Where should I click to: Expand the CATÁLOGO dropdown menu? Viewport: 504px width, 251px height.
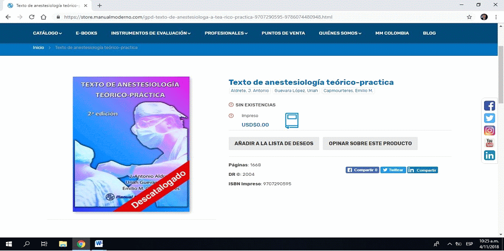pyautogui.click(x=47, y=33)
